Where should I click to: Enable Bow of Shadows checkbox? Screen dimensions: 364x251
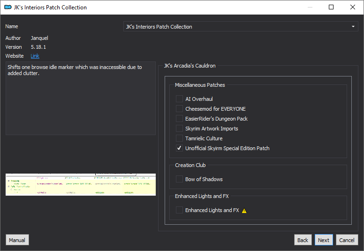179,179
